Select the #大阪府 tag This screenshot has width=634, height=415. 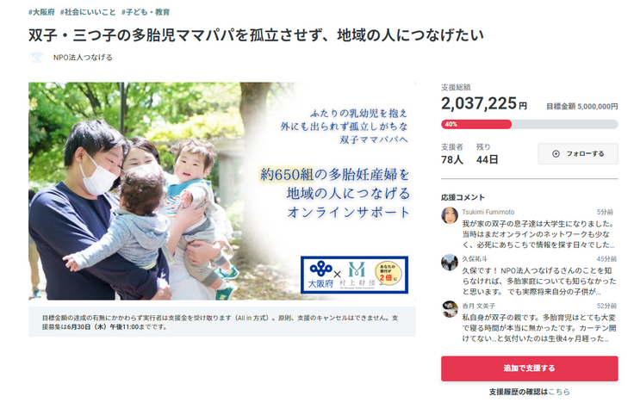pyautogui.click(x=41, y=12)
